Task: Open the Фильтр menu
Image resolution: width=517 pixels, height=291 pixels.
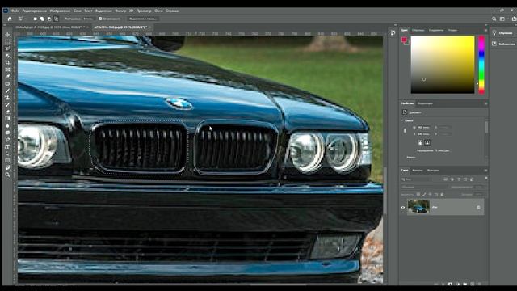Action: (120, 11)
